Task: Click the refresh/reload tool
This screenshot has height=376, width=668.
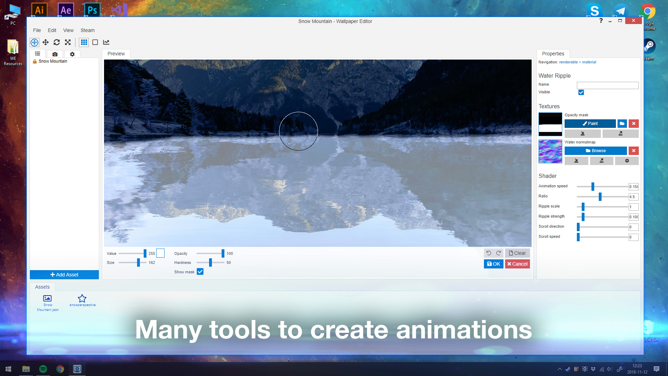Action: 56,42
